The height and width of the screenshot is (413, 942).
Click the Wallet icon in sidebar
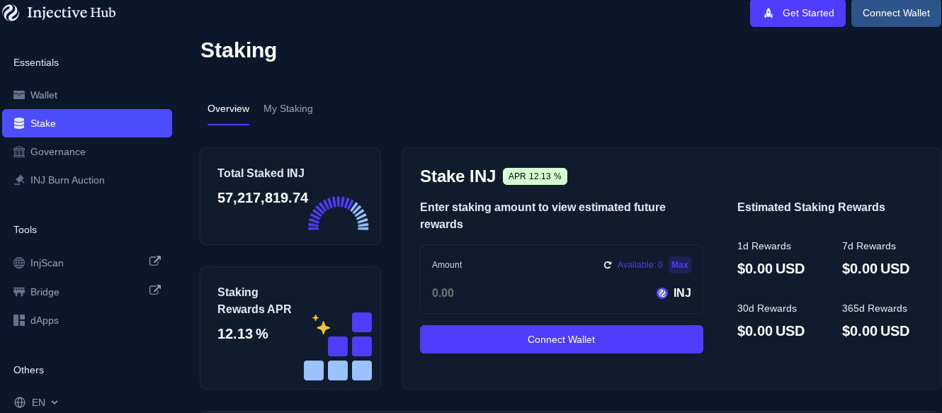(x=19, y=95)
